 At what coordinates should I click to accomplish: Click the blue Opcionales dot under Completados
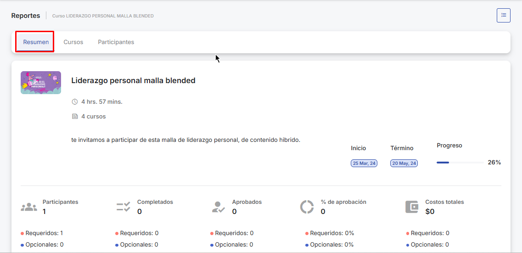(117, 245)
